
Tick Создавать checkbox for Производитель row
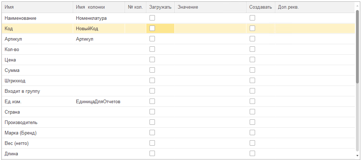coord(252,122)
